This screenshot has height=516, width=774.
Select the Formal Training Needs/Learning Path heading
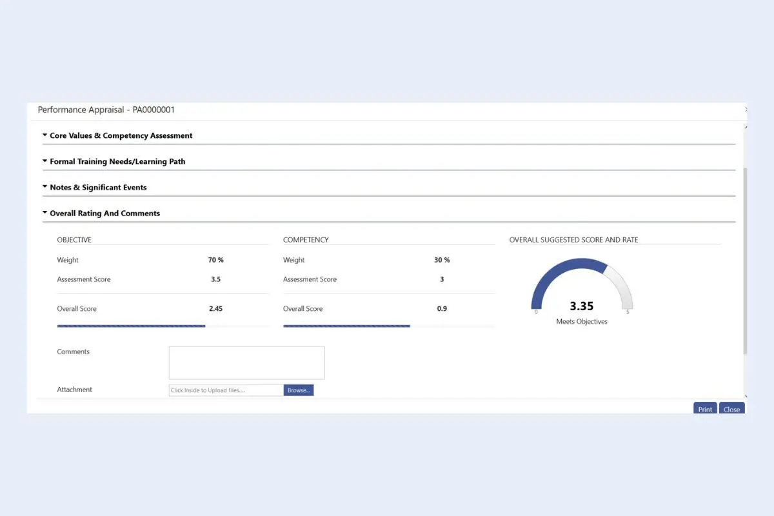(x=117, y=161)
